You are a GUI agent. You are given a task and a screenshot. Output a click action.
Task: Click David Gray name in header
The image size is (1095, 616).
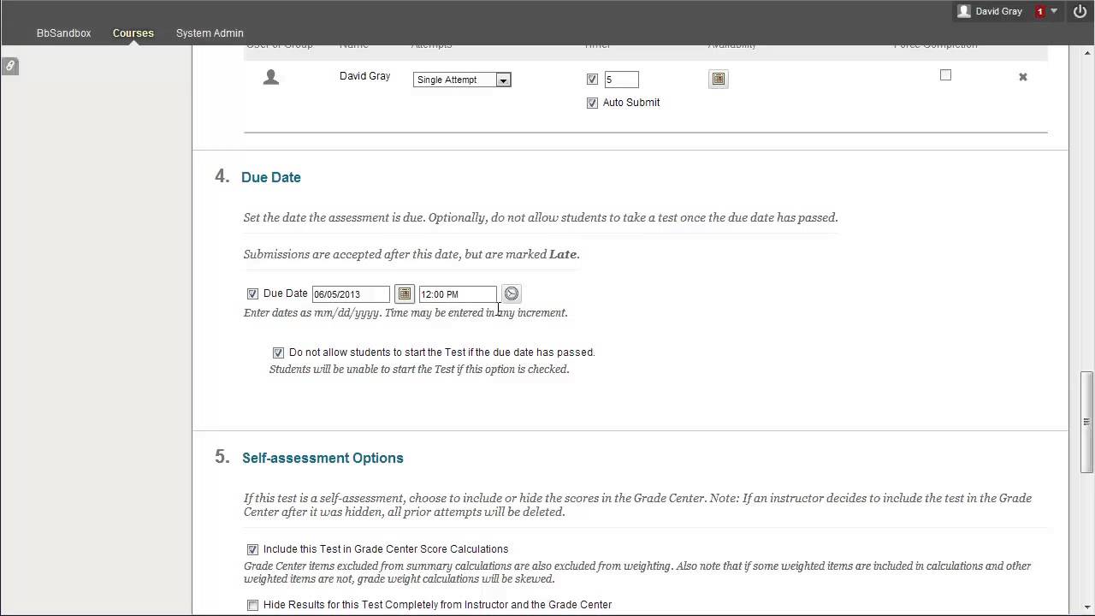pyautogui.click(x=998, y=11)
